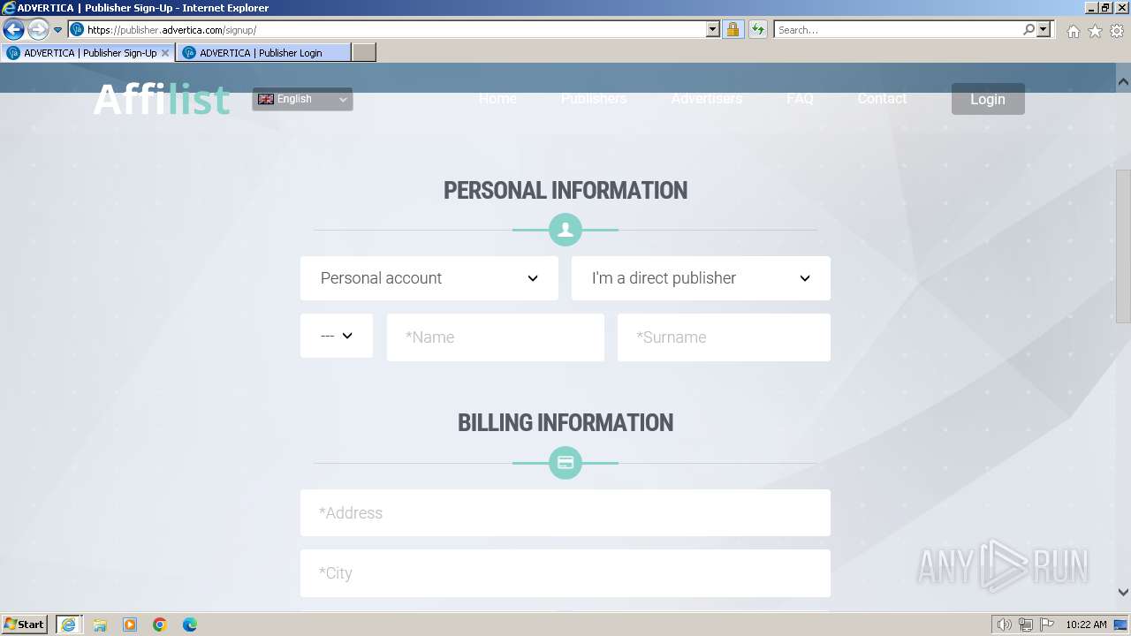This screenshot has height=636, width=1131.
Task: Click the address URL field
Action: pyautogui.click(x=395, y=29)
